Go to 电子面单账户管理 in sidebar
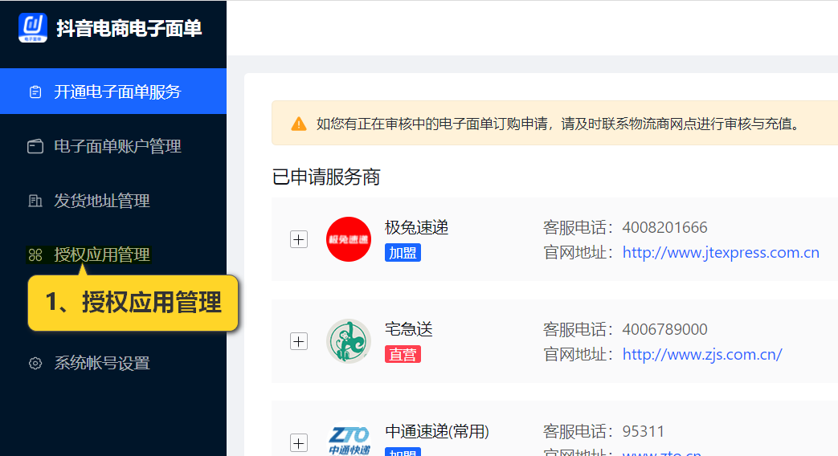 tap(117, 146)
